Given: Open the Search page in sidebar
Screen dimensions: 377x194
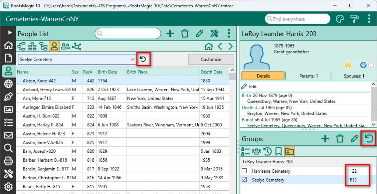Looking at the screenshot, I should coord(8,148).
